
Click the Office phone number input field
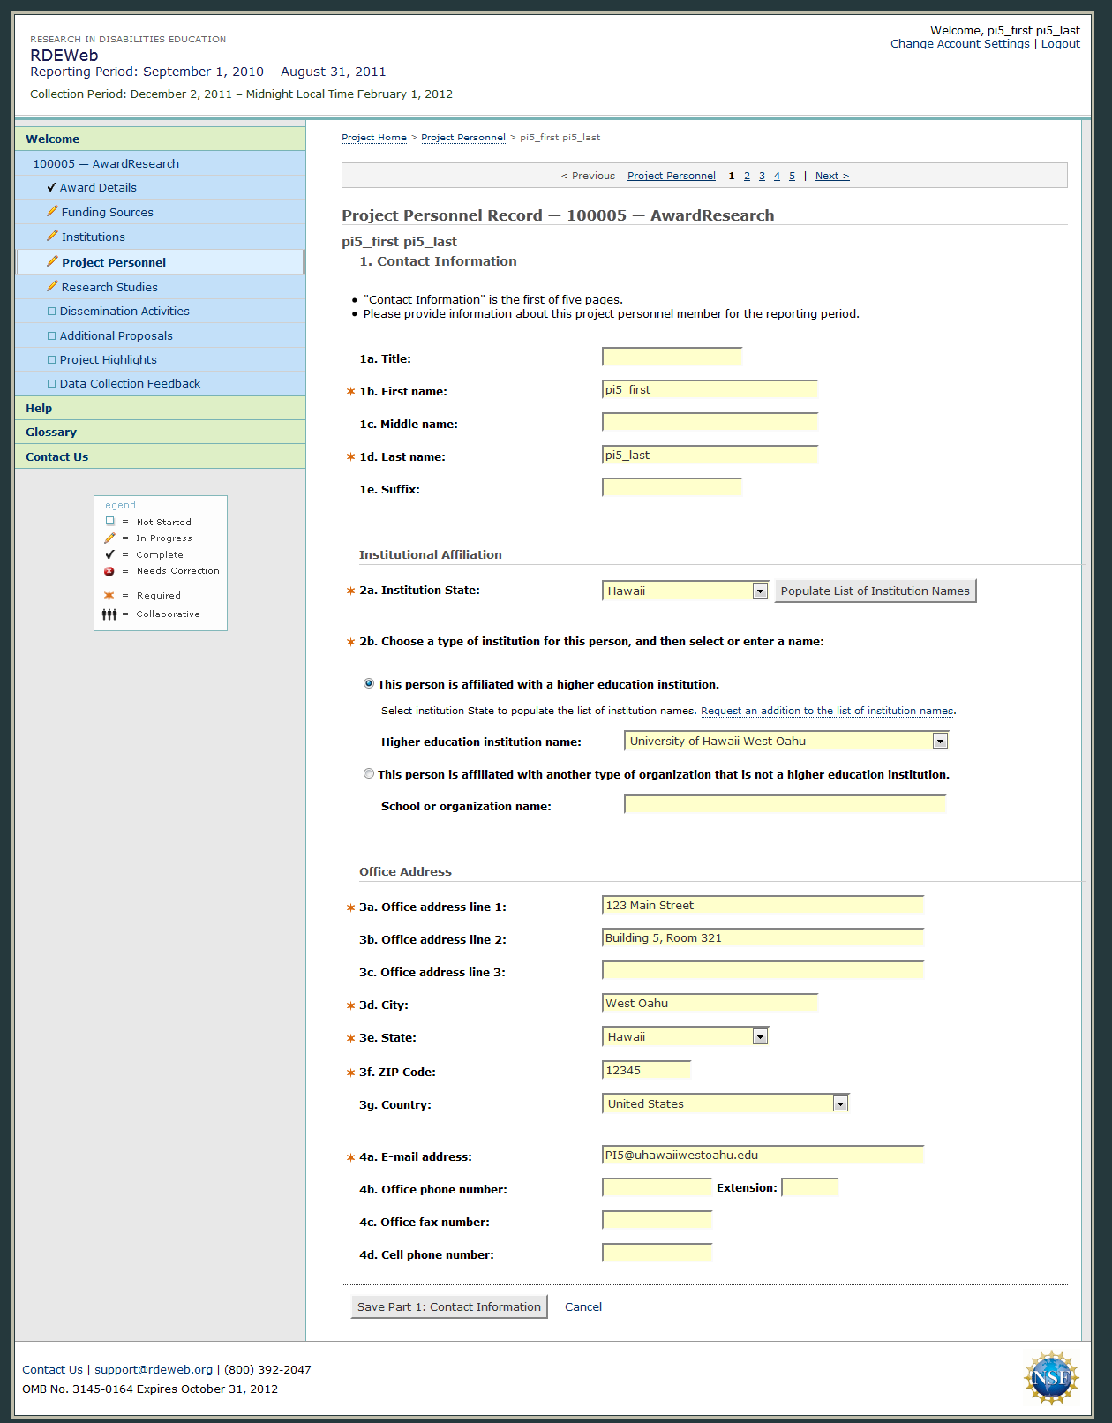(657, 1188)
